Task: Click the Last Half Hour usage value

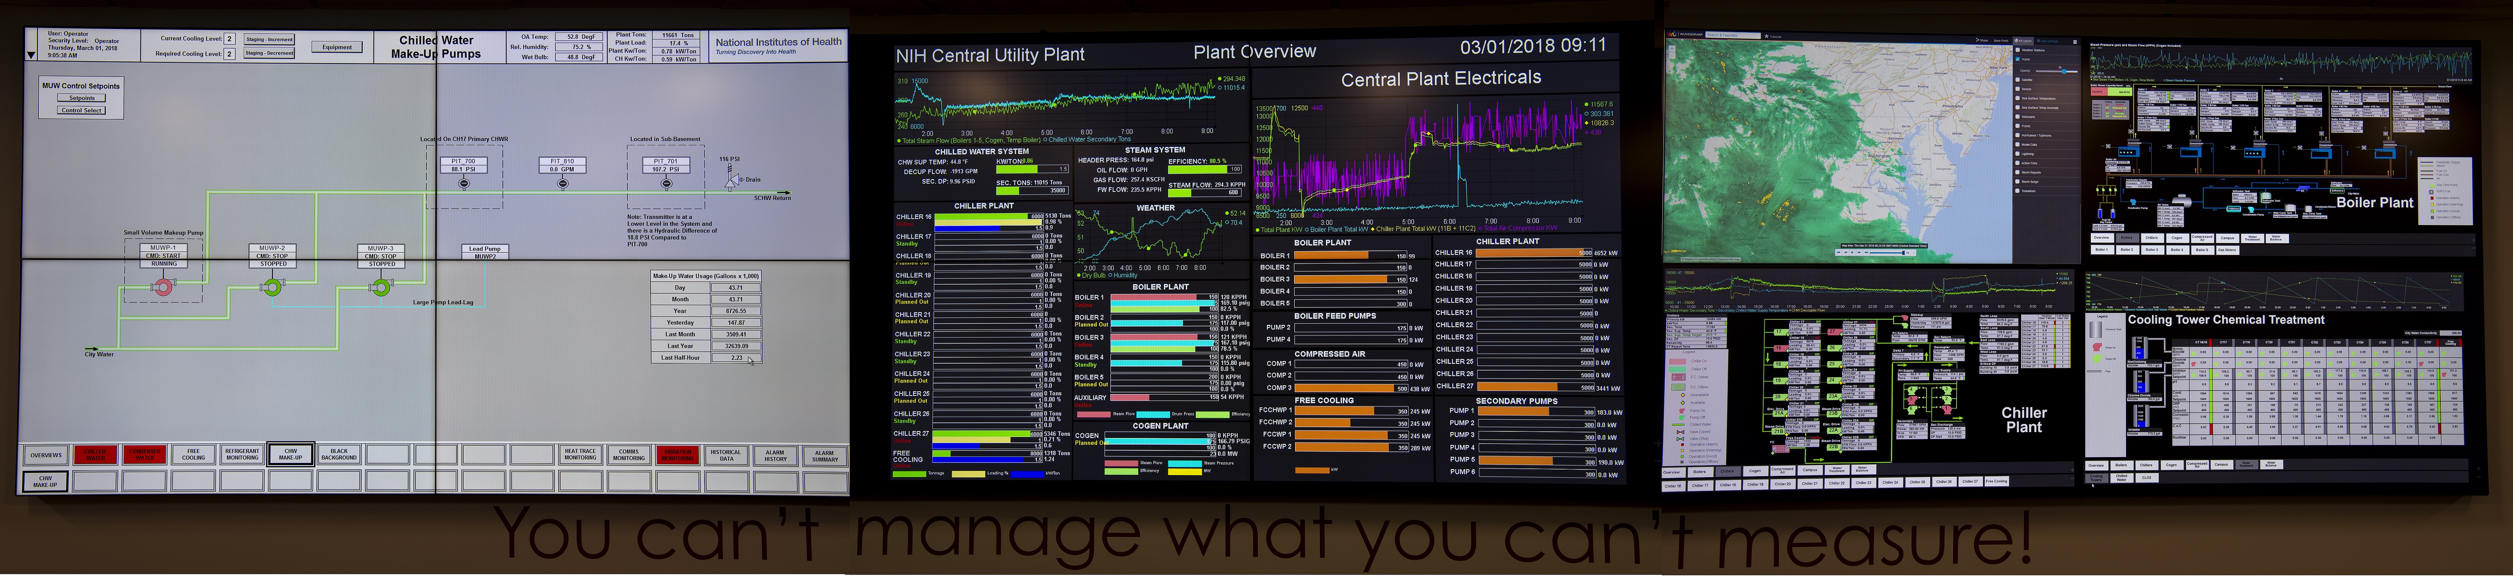Action: pos(737,357)
